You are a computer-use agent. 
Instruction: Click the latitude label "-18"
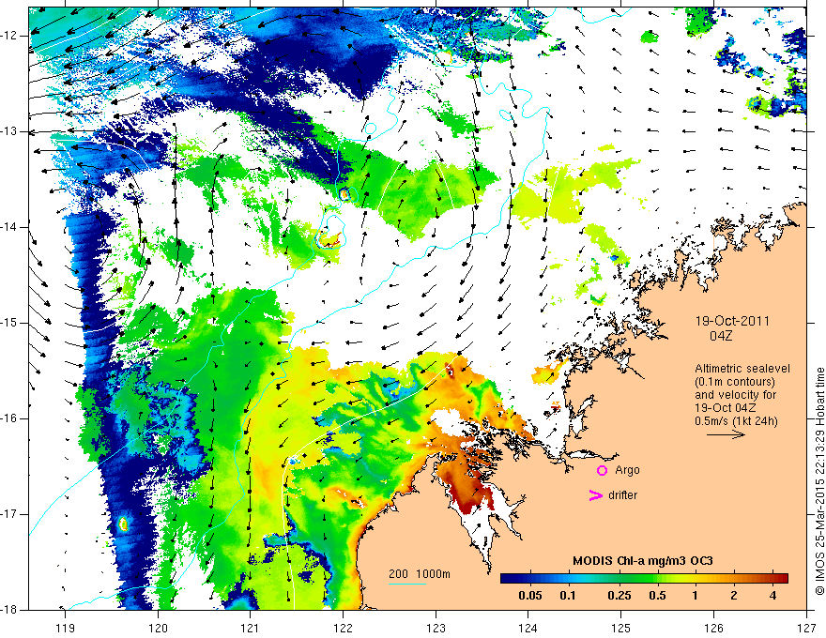tap(10, 609)
